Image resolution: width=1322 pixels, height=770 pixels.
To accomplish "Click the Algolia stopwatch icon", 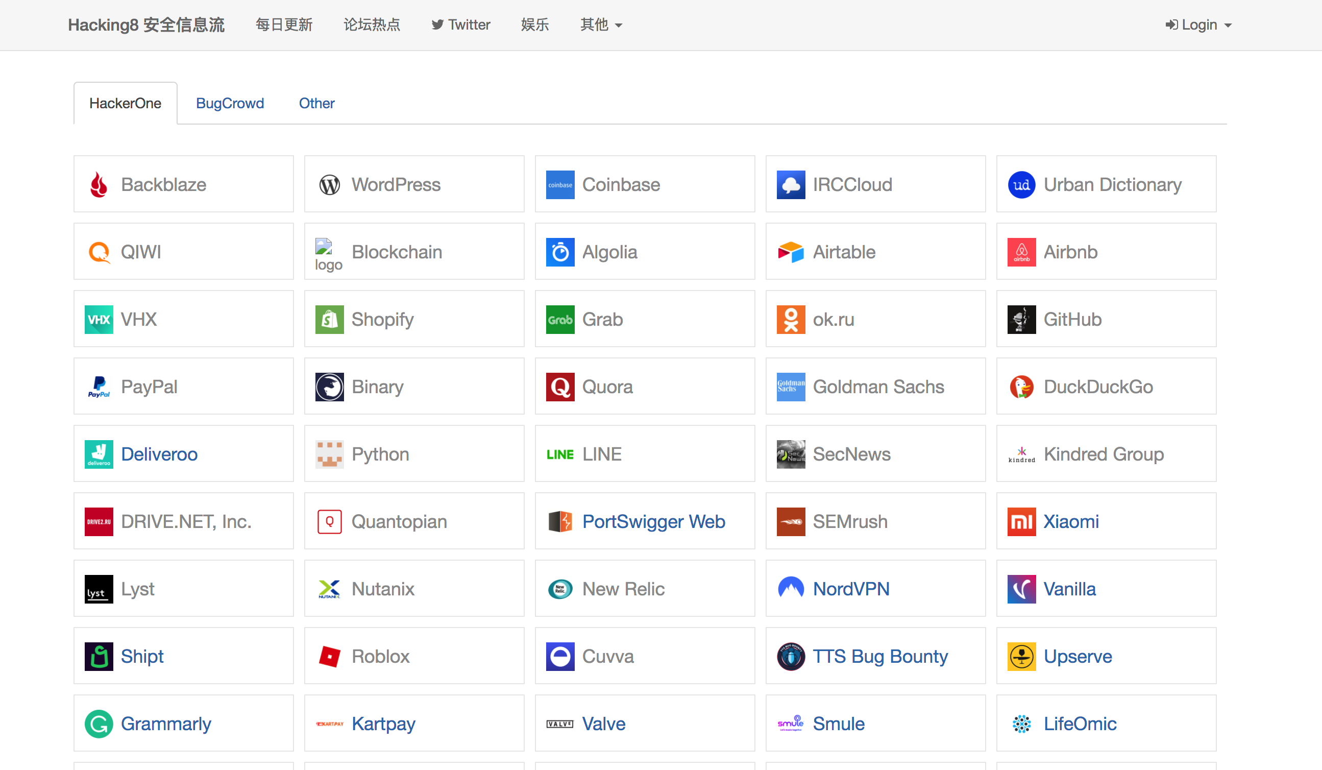I will [560, 252].
